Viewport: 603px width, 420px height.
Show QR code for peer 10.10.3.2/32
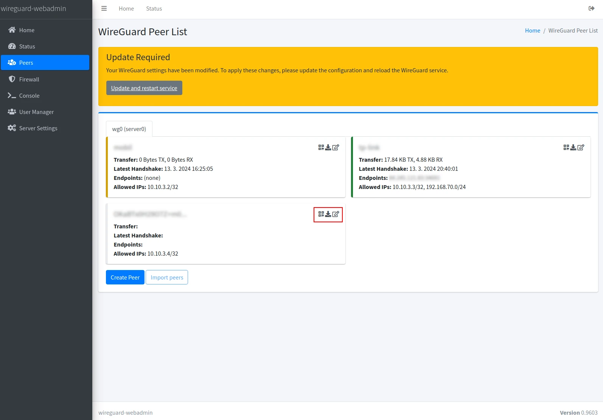coord(321,147)
